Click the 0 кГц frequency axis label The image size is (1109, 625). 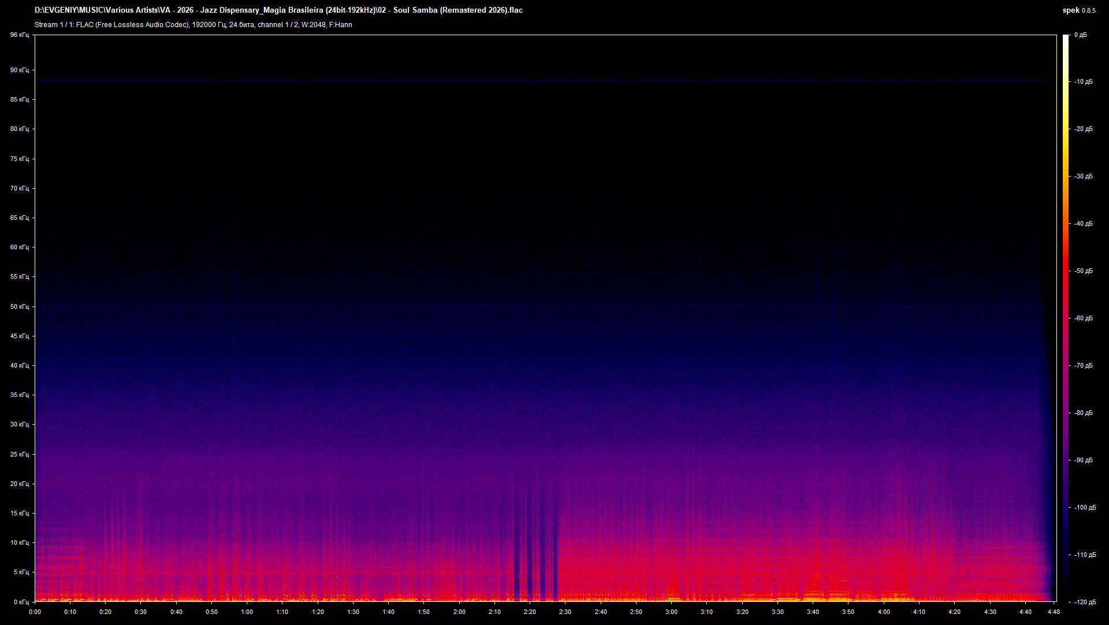[x=21, y=602]
